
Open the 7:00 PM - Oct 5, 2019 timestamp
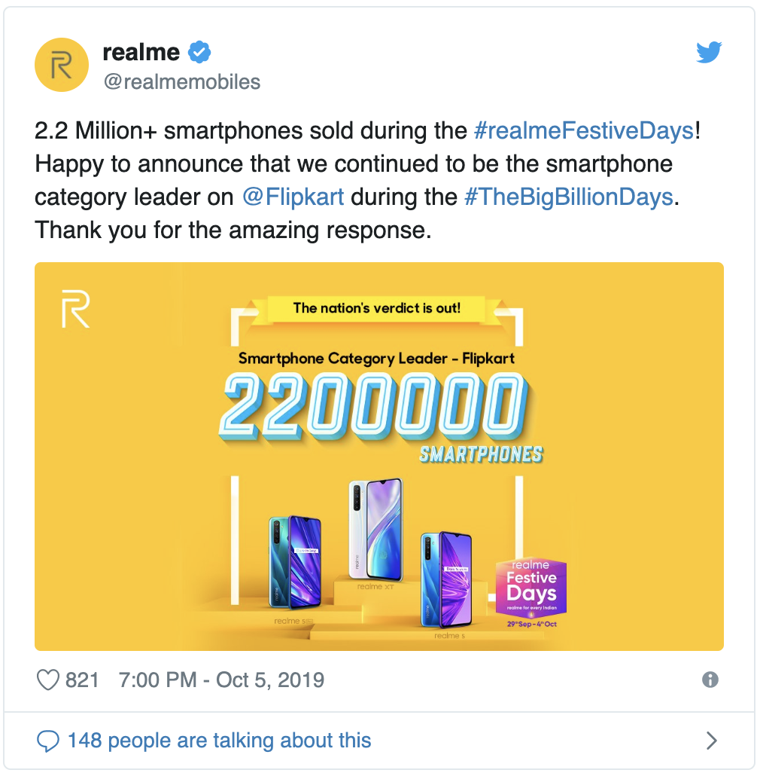(x=221, y=680)
